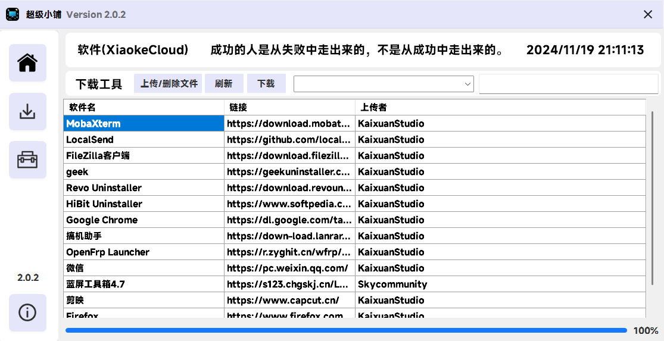Screen dimensions: 664x341
Task: Click the https://s123.chgskj.cn/L... link cell
Action: point(289,284)
